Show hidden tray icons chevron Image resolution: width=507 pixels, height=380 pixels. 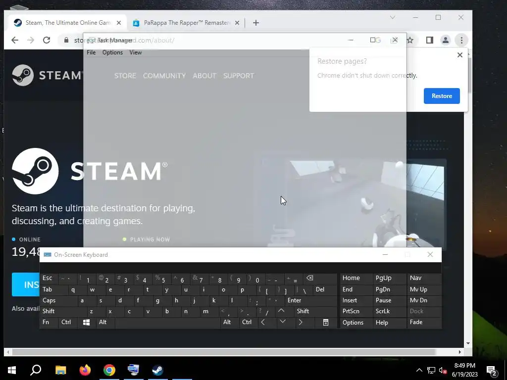tap(419, 370)
